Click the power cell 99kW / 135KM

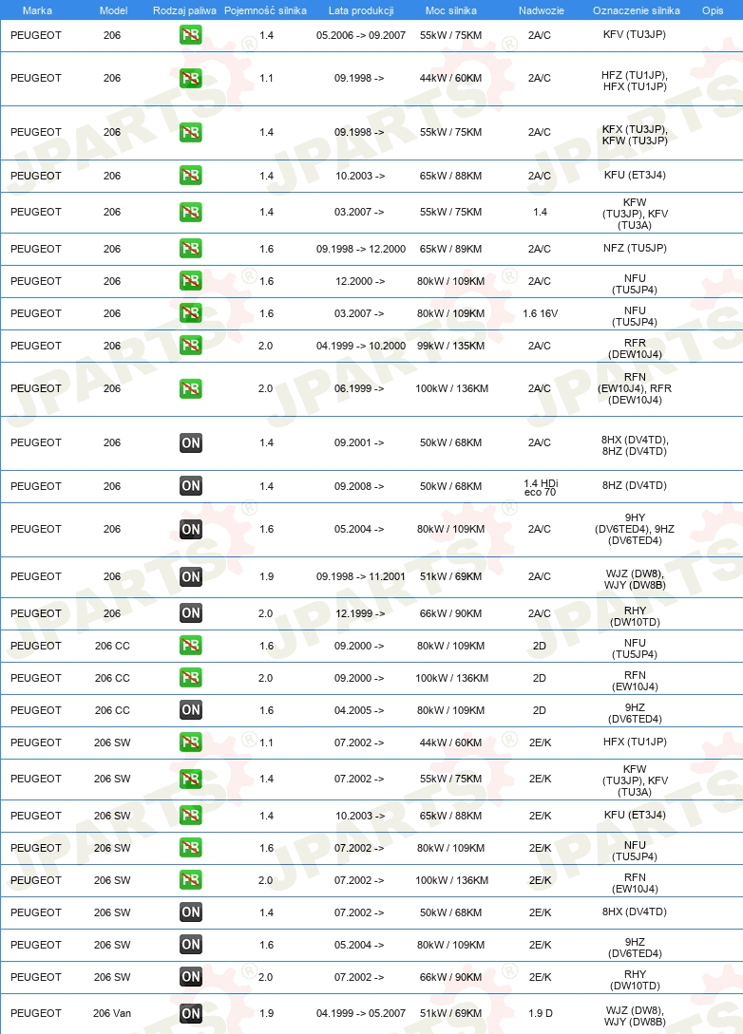pos(450,346)
